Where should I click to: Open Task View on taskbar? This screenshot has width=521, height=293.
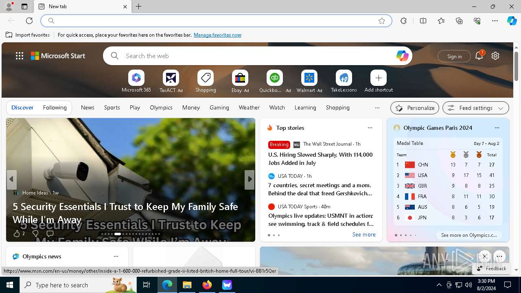click(147, 285)
